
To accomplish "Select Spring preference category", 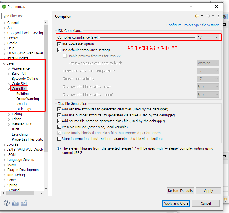I will pyautogui.click(x=12, y=185).
